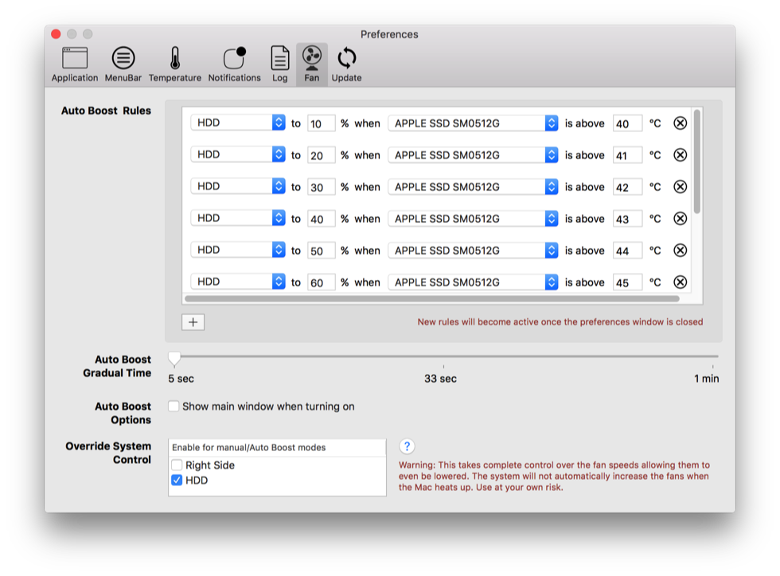This screenshot has width=780, height=576.
Task: Delete the rule with threshold 41 °C
Action: point(680,154)
